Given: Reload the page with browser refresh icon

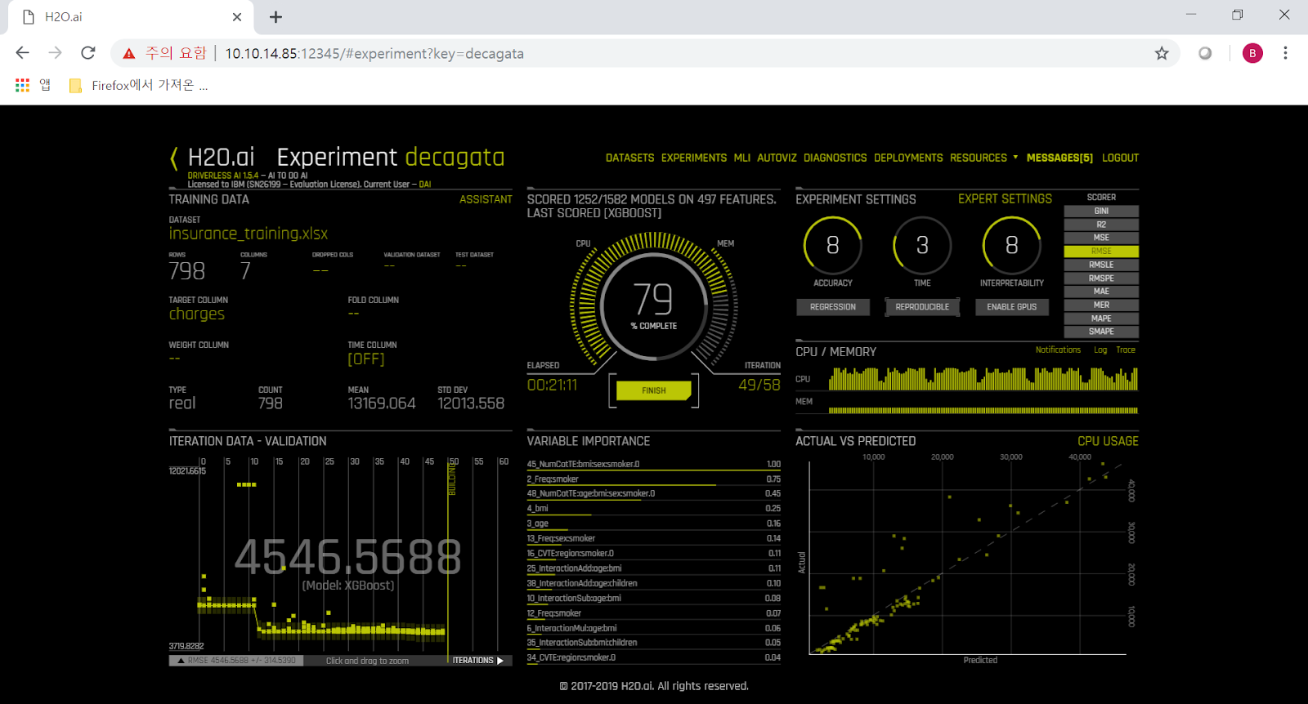Looking at the screenshot, I should (x=88, y=53).
